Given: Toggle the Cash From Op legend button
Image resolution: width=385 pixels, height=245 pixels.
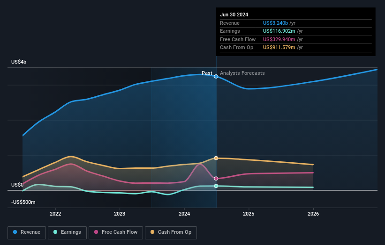Looking at the screenshot, I should 171,232.
